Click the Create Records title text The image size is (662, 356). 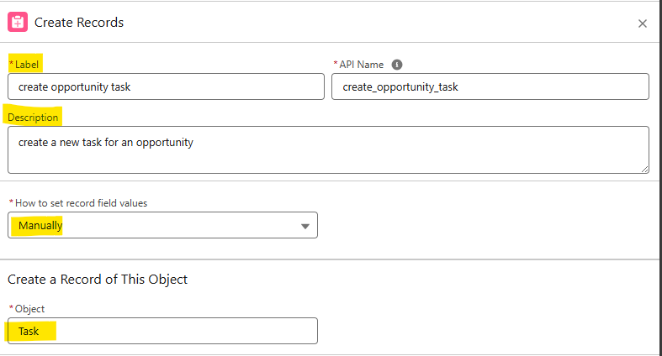point(79,23)
